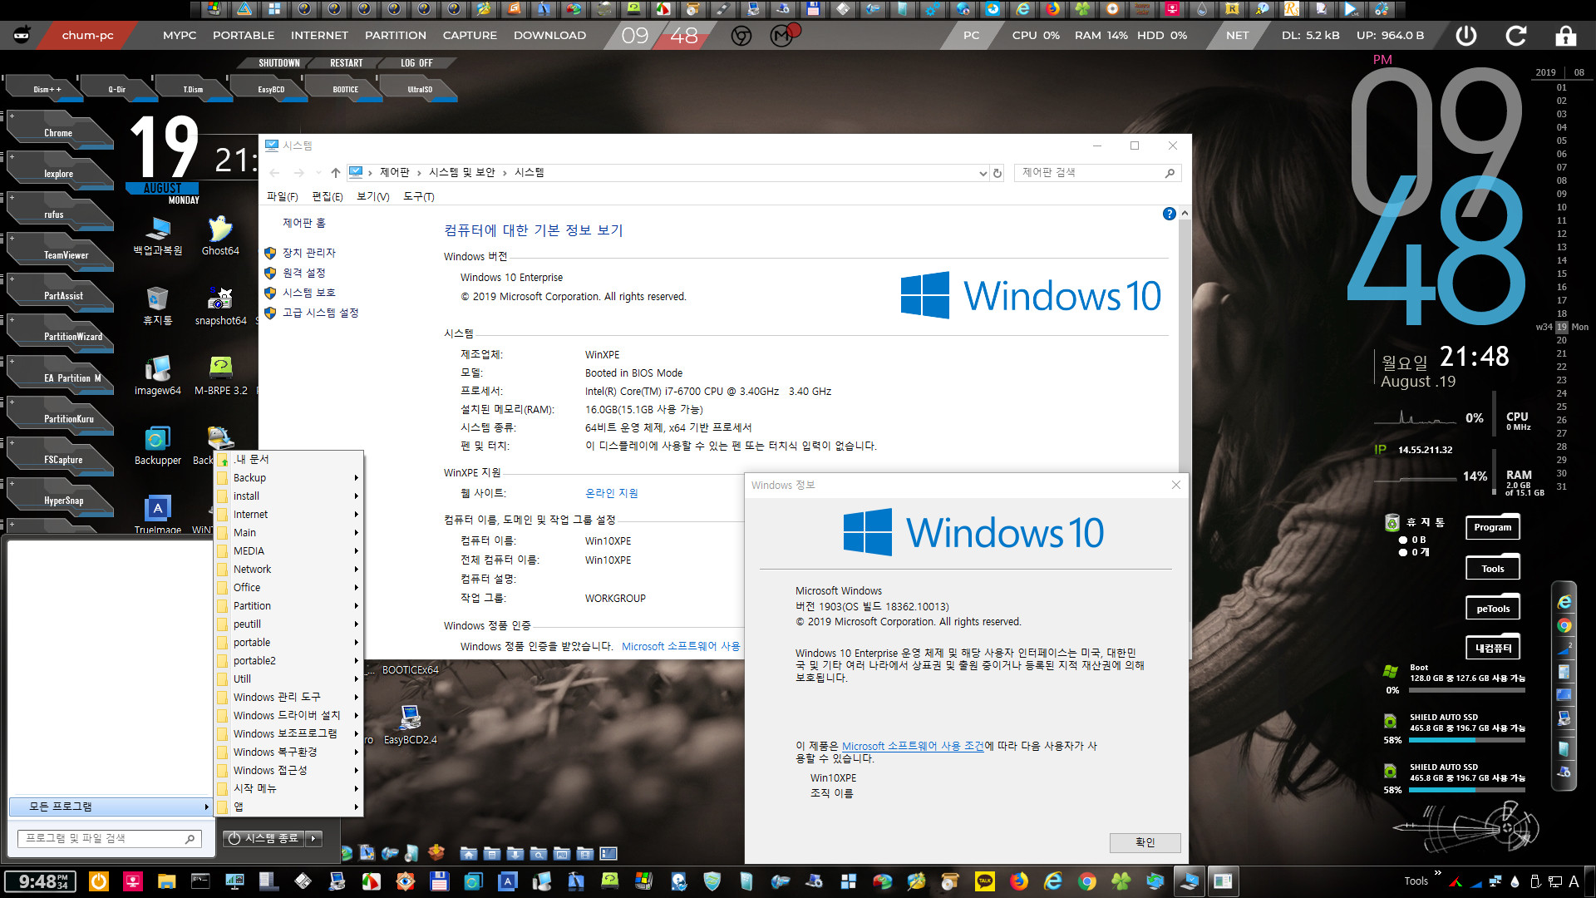Open the arrow next to 시스템 종료
This screenshot has height=898, width=1596.
coord(313,839)
